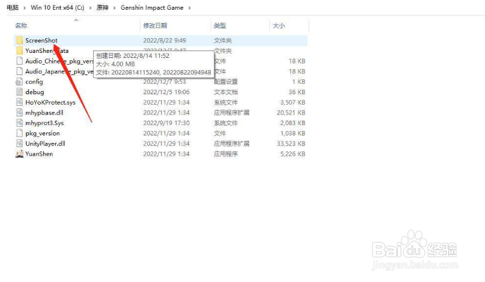Image resolution: width=485 pixels, height=282 pixels.
Task: Expand the chevron after Win 10 Ent x64 (C:)
Action: click(91, 8)
